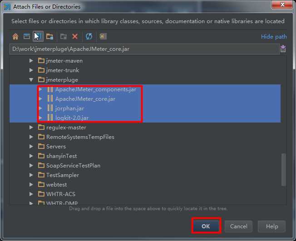Screen dimensions: 296x241
Task: Toggle show hidden files and directories
Action: point(103,36)
